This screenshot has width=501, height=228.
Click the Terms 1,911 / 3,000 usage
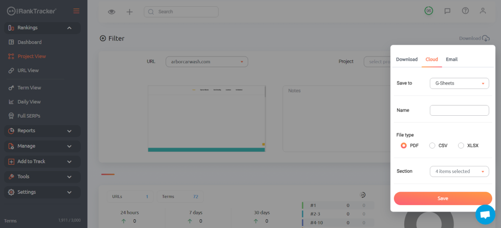coord(42,221)
